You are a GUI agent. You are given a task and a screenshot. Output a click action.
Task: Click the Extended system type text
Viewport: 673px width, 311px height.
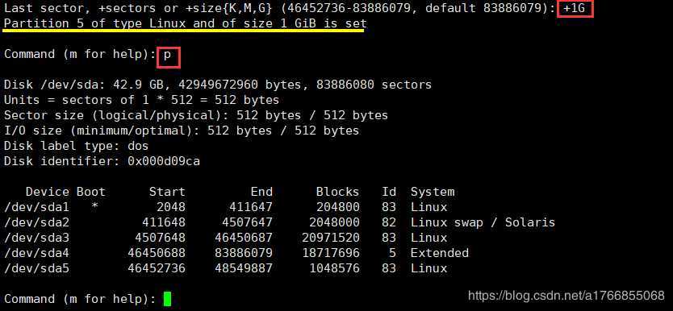[440, 253]
